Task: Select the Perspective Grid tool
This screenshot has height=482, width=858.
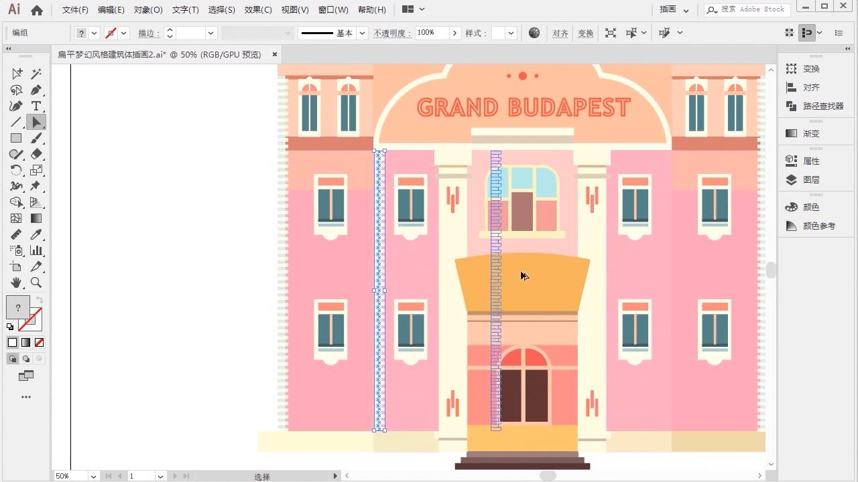Action: coord(36,202)
